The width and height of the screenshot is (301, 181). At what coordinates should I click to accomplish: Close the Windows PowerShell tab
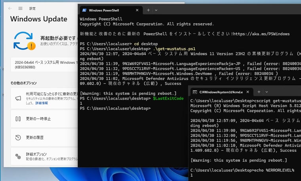coord(137,10)
